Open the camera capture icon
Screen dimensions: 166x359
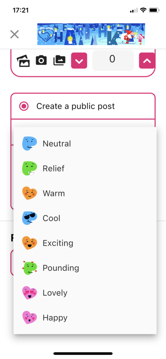[x=41, y=60]
